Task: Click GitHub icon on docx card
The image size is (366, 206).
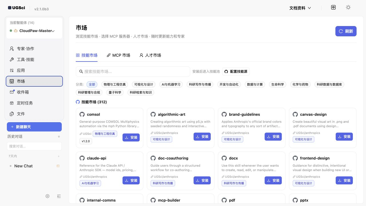Action: coord(224,158)
